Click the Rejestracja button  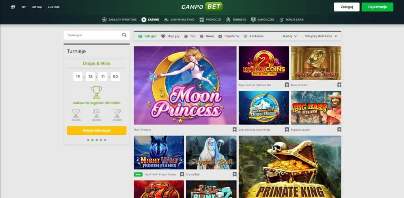[378, 7]
